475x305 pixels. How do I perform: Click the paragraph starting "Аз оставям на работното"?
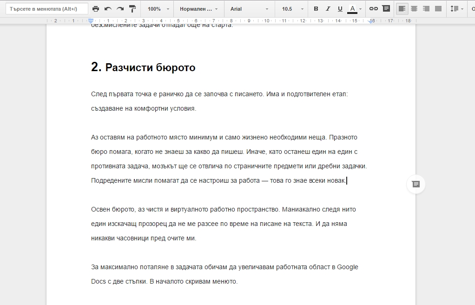click(229, 159)
